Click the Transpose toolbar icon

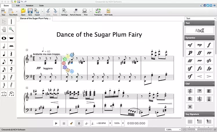click(x=98, y=12)
